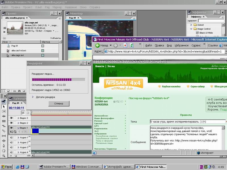Viewport: 227px width, 170px height.
Task: Select the arrow Selection tool in Premiere
Action: [4, 107]
